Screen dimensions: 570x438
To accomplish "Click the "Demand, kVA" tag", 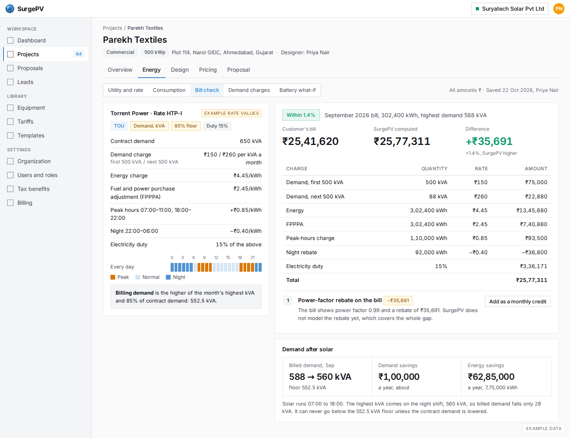I will (x=149, y=126).
